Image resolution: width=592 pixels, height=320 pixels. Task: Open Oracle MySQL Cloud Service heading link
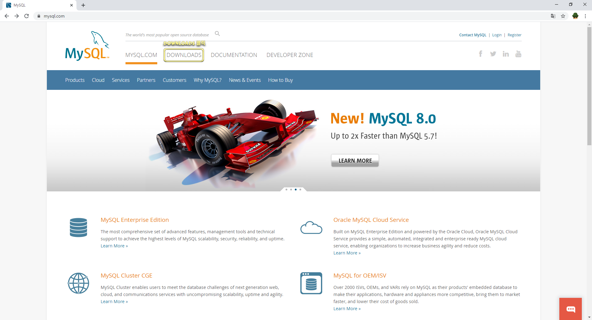[371, 220]
